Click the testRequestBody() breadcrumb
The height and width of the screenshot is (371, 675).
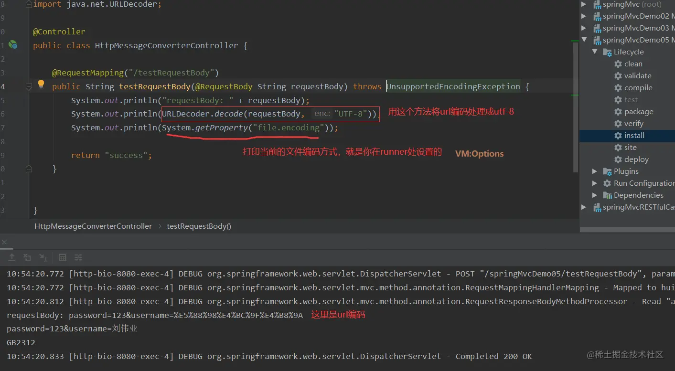(x=199, y=226)
